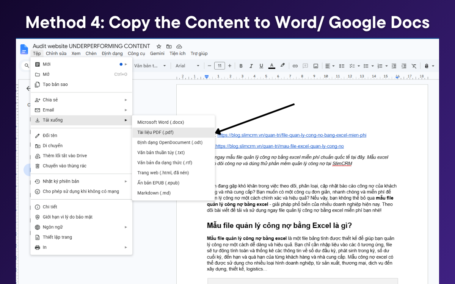Open the Tiện ích menu
Screen dimensions: 455x284
177,53
